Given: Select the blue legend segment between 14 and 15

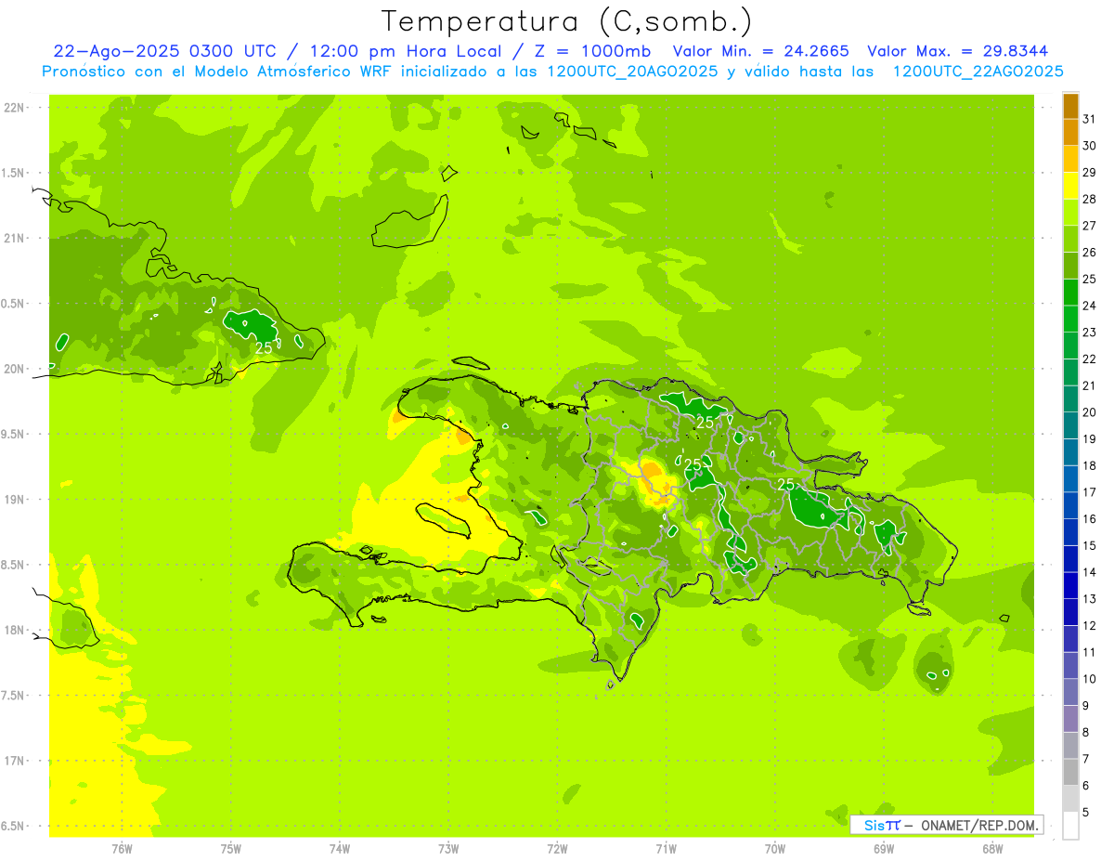Looking at the screenshot, I should tap(1070, 559).
